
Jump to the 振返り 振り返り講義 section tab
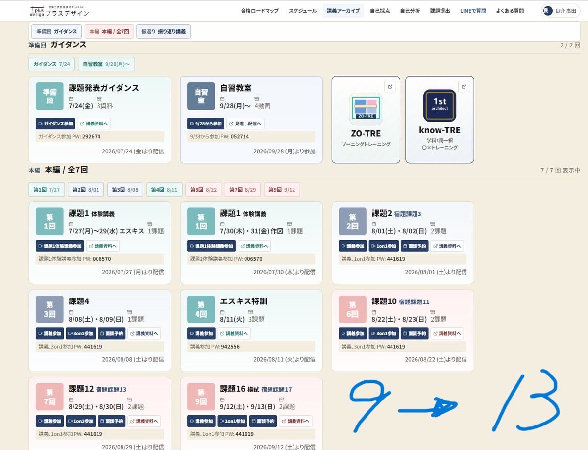tap(163, 31)
